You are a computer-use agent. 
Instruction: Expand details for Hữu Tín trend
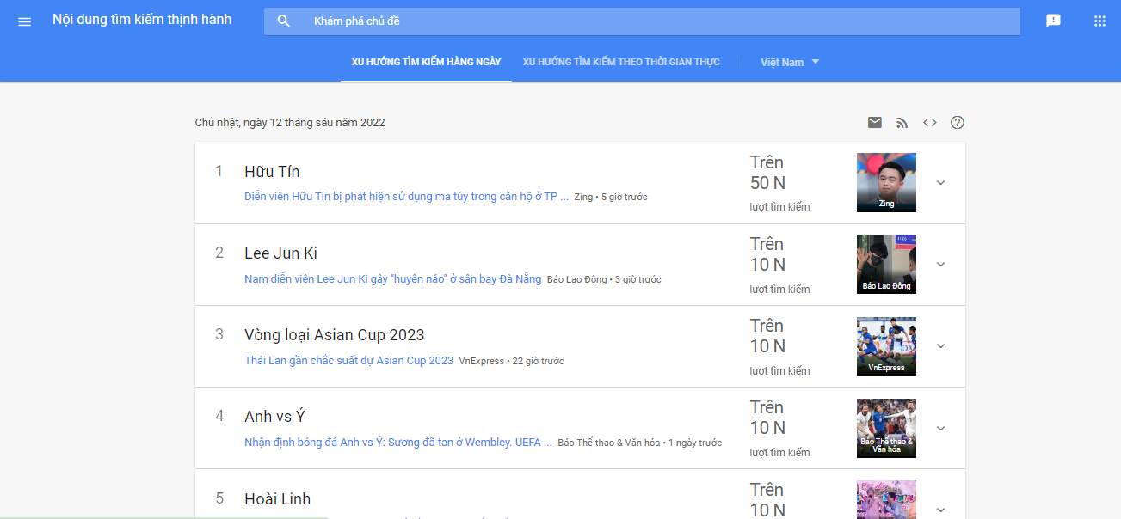click(x=940, y=182)
